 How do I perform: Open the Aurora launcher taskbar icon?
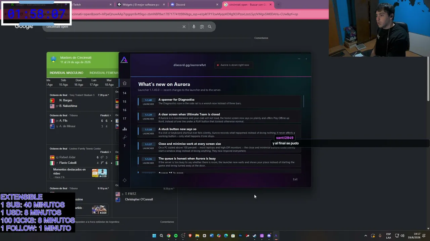pos(276,236)
